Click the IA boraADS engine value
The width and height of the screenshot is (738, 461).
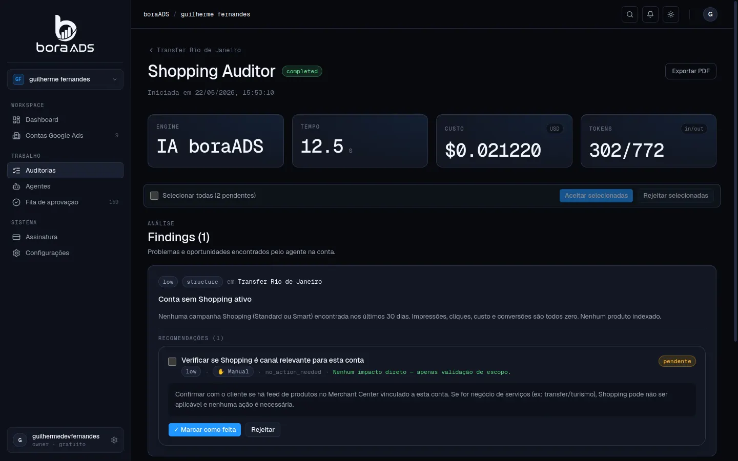[210, 146]
